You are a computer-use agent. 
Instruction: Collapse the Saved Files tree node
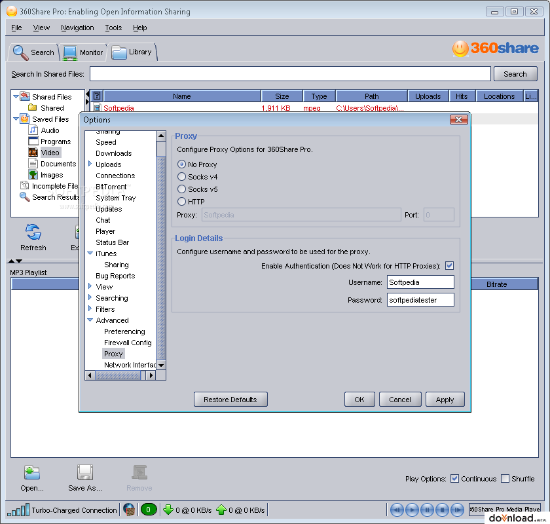click(x=16, y=119)
